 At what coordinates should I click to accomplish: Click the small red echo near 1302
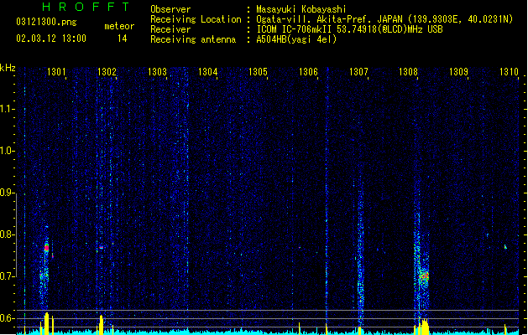(x=101, y=248)
